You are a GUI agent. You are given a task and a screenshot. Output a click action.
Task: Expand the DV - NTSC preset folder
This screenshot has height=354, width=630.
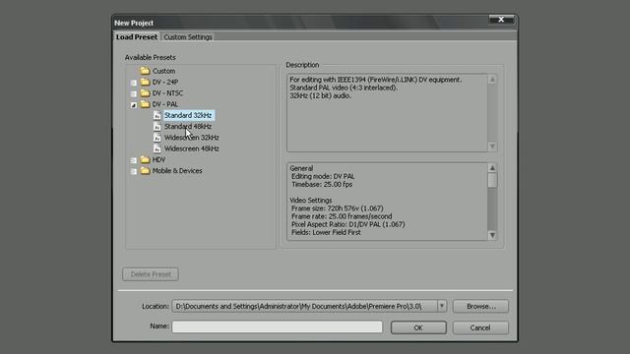coord(134,93)
